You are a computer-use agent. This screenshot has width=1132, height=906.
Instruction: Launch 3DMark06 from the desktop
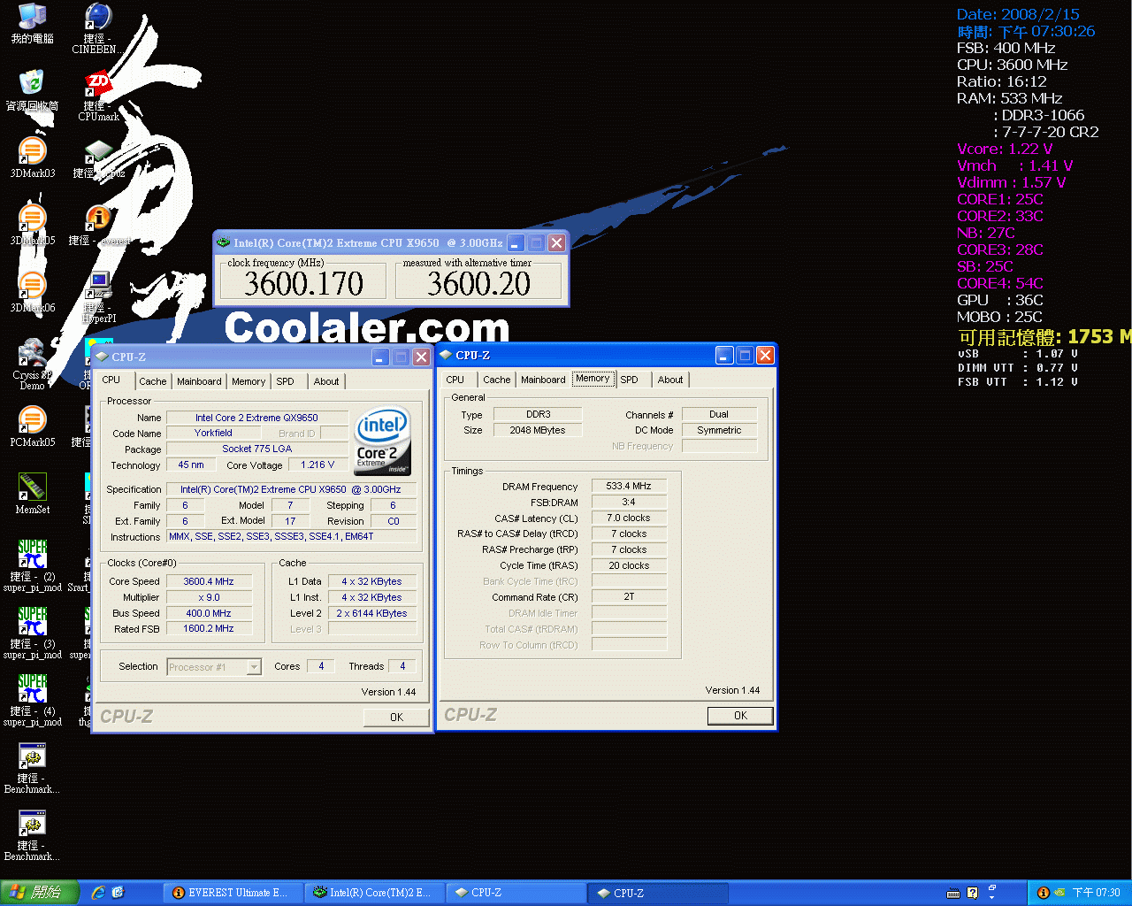(32, 293)
